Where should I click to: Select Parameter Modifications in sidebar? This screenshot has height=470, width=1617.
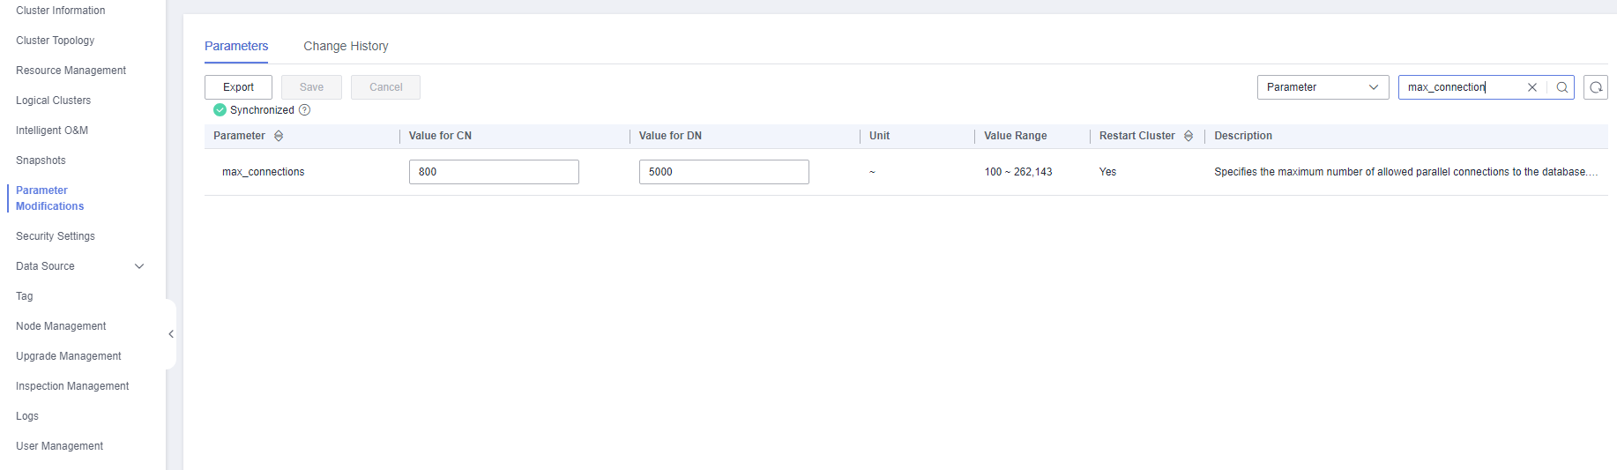(49, 198)
